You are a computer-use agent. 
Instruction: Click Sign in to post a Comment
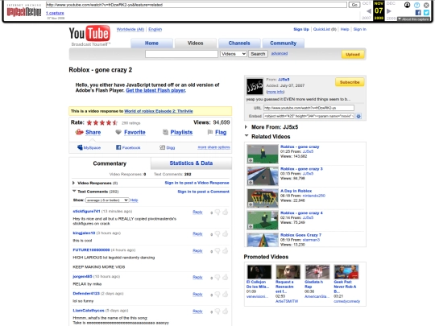tap(203, 192)
